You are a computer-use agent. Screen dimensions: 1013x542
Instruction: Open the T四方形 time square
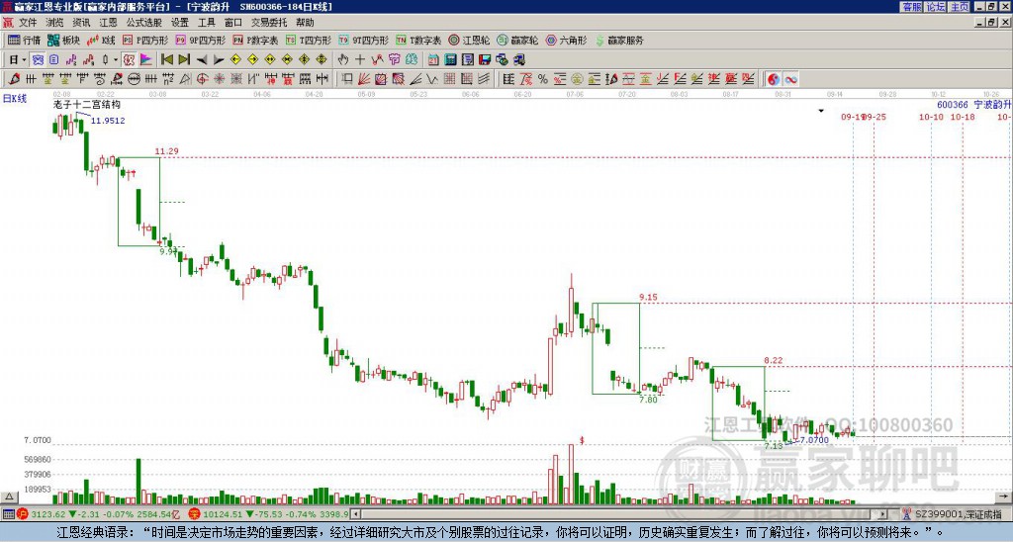tap(309, 40)
